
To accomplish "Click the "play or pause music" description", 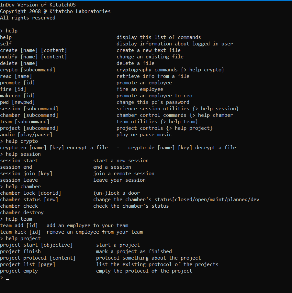I will 144,135.
